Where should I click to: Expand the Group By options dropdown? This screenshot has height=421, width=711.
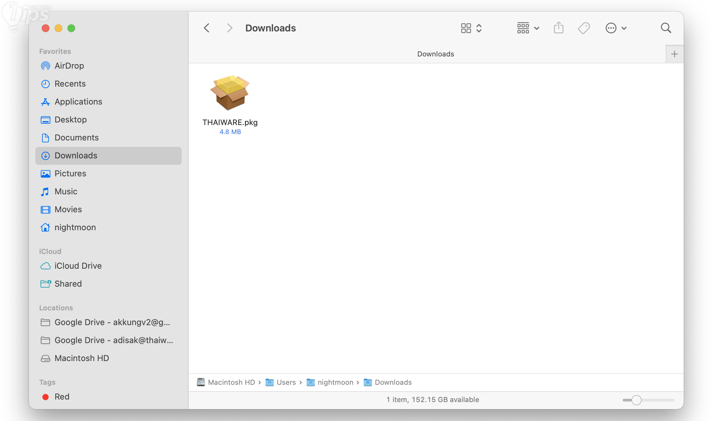tap(528, 28)
